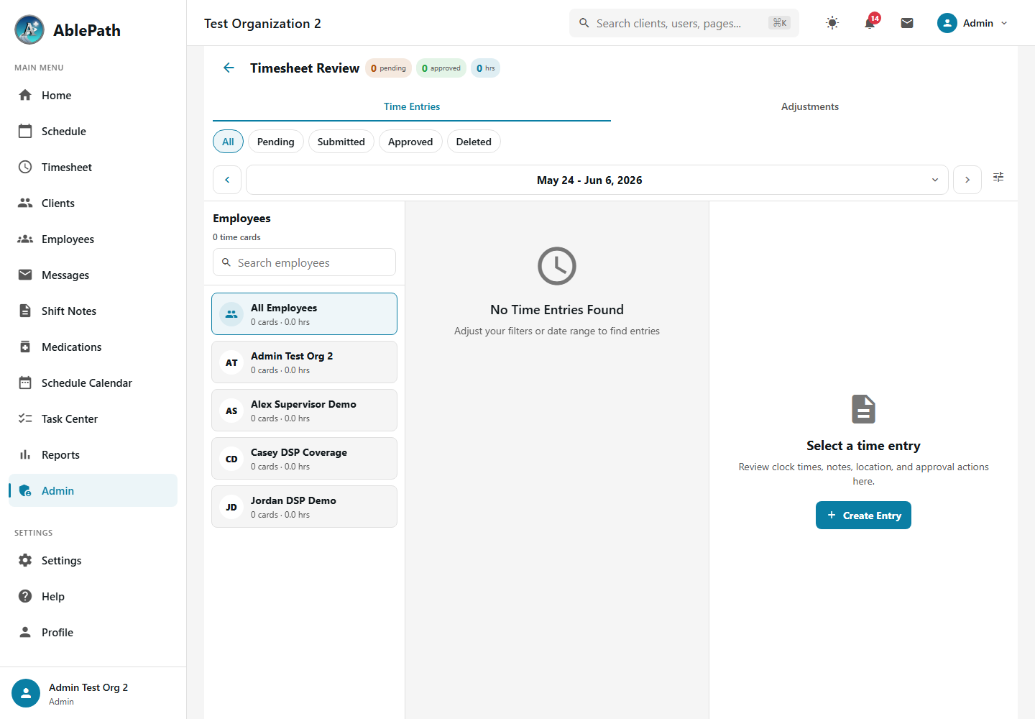Open Home from the sidebar
The height and width of the screenshot is (719, 1035).
tap(93, 95)
